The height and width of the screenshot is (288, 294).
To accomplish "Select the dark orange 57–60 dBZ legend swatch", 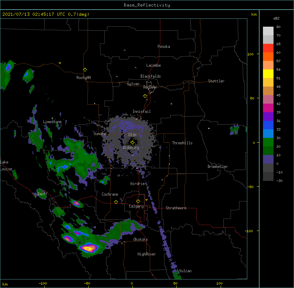I will point(268,57).
